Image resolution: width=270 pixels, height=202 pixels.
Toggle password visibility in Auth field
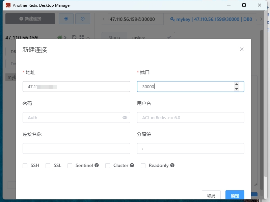click(125, 117)
